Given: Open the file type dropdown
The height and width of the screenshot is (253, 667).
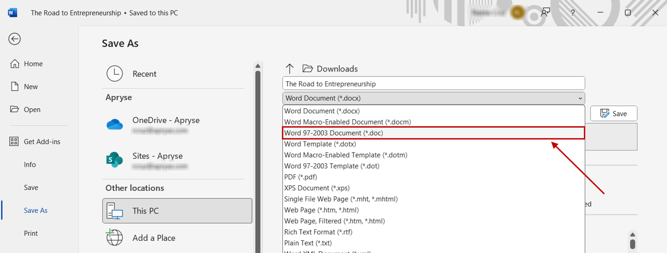Looking at the screenshot, I should pyautogui.click(x=434, y=98).
